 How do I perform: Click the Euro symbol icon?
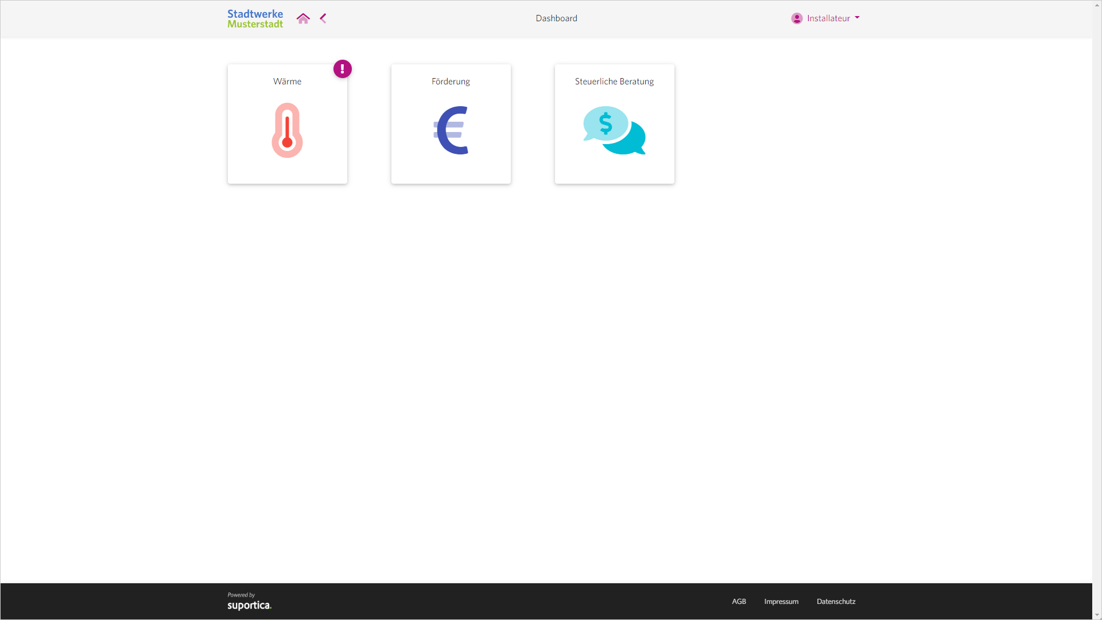(451, 130)
